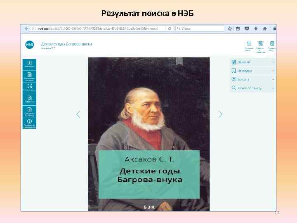Expand the Поиск по тексту section arrow
297x223 pixels.
click(x=273, y=88)
